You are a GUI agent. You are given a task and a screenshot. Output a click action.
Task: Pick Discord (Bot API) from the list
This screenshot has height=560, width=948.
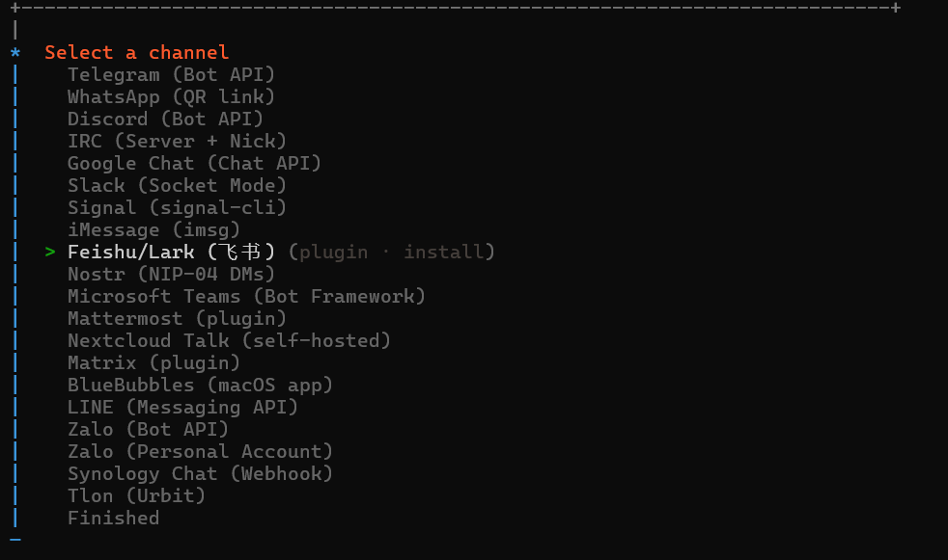pos(166,119)
